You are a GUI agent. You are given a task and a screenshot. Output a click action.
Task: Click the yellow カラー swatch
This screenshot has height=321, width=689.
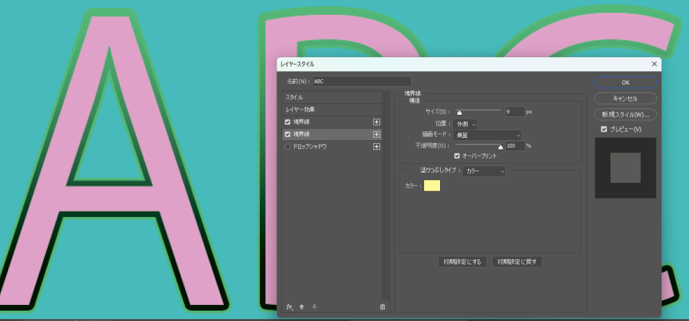pos(431,185)
